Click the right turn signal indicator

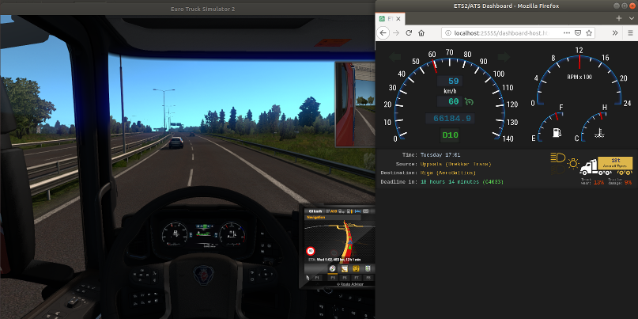(x=504, y=57)
